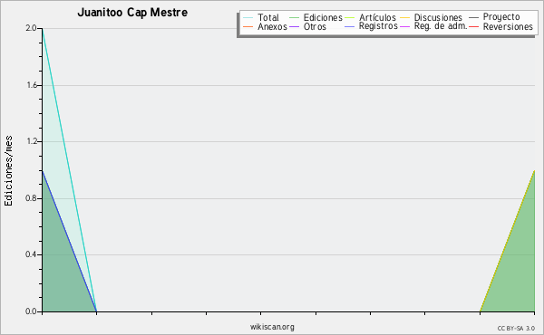Click the Otros legend label
The image size is (544, 335).
point(315,26)
